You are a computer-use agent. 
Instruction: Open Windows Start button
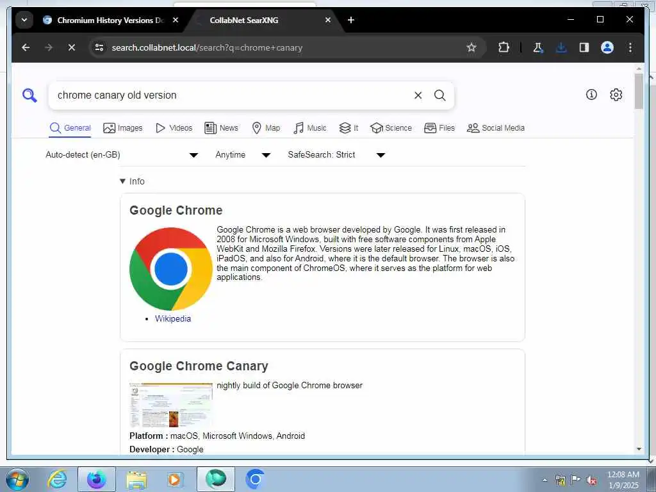coord(17,479)
